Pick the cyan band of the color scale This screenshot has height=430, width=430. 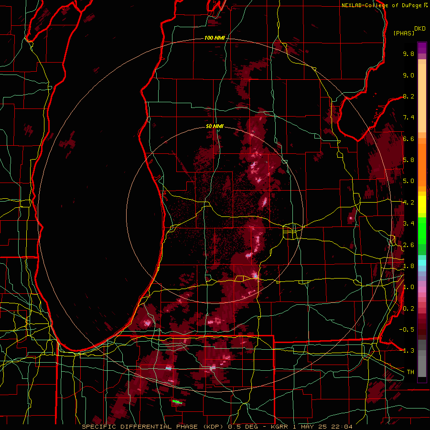[422, 263]
